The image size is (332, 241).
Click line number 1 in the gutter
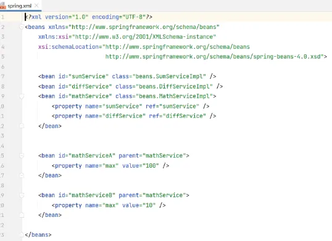pyautogui.click(x=2, y=17)
